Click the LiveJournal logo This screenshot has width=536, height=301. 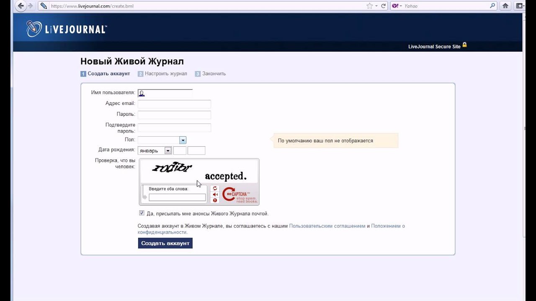tap(66, 29)
